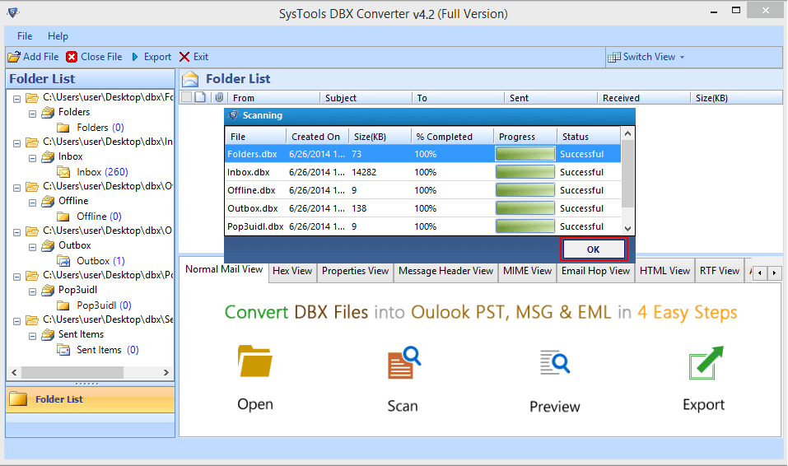Select the Offline.dbx row in Scanning
788x466 pixels.
(x=422, y=190)
